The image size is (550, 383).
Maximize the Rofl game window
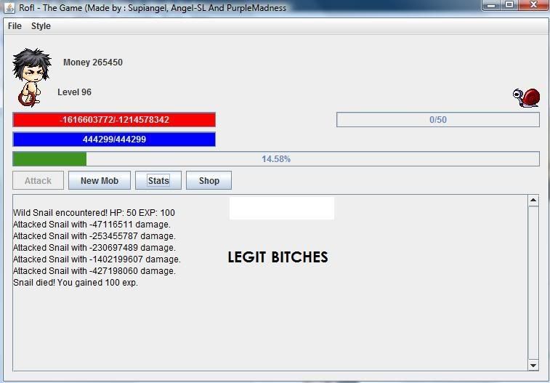pyautogui.click(x=509, y=6)
